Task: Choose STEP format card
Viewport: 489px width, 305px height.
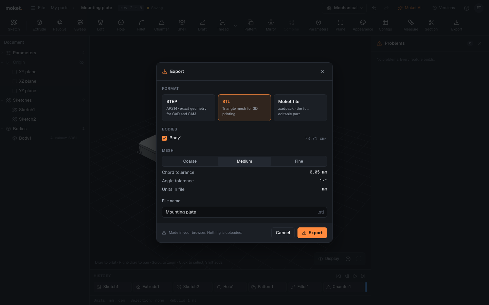Action: tap(188, 108)
